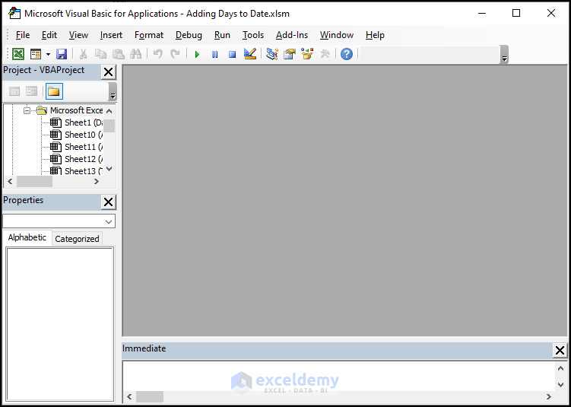Select Sheet12 in project tree

click(x=84, y=159)
